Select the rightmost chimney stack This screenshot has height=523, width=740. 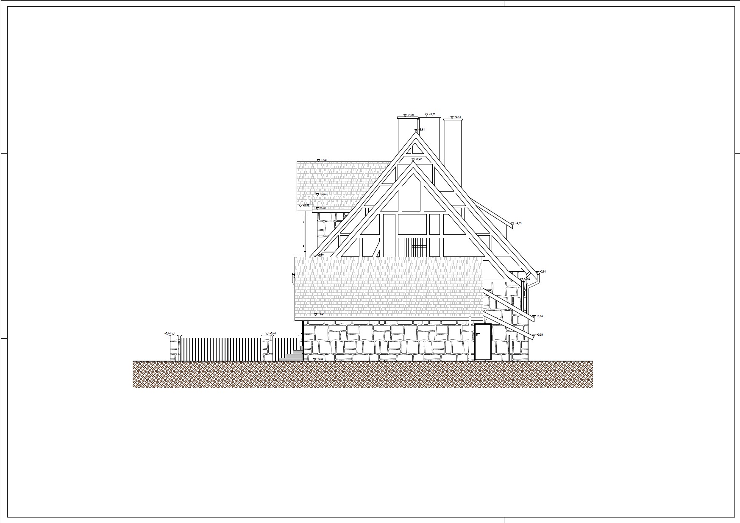453,144
